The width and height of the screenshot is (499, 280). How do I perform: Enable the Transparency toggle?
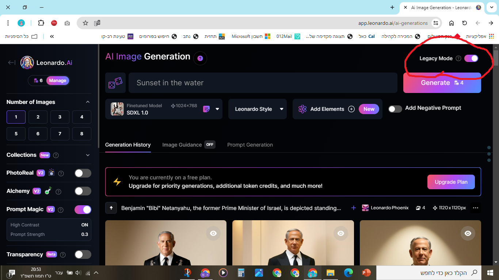tap(83, 254)
